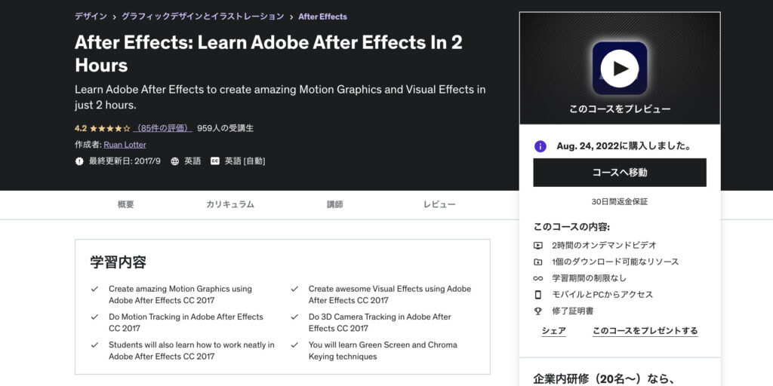
Task: Click the infinity lifetime access icon
Action: (x=537, y=278)
